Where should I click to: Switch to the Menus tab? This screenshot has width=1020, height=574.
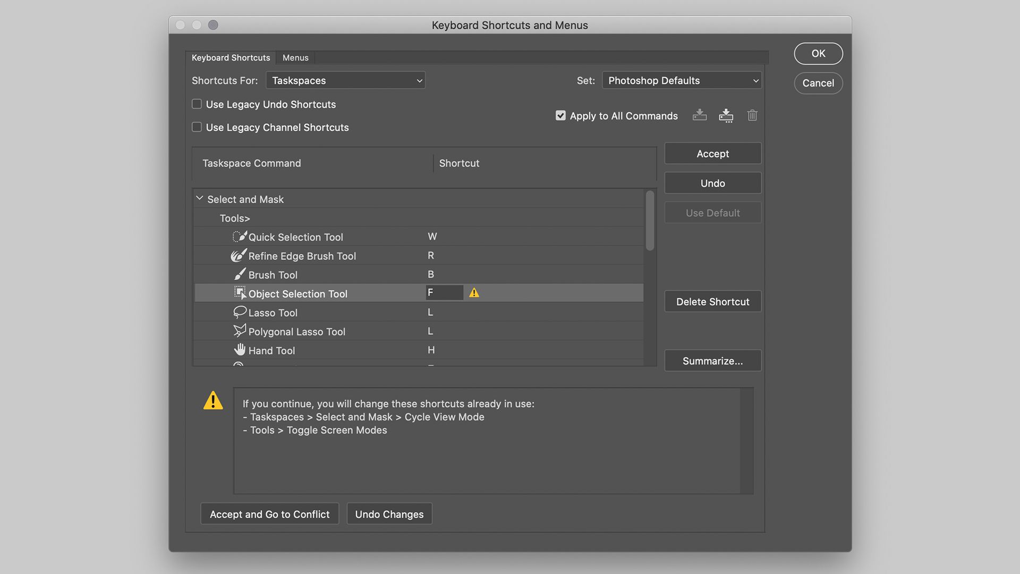[x=295, y=57]
